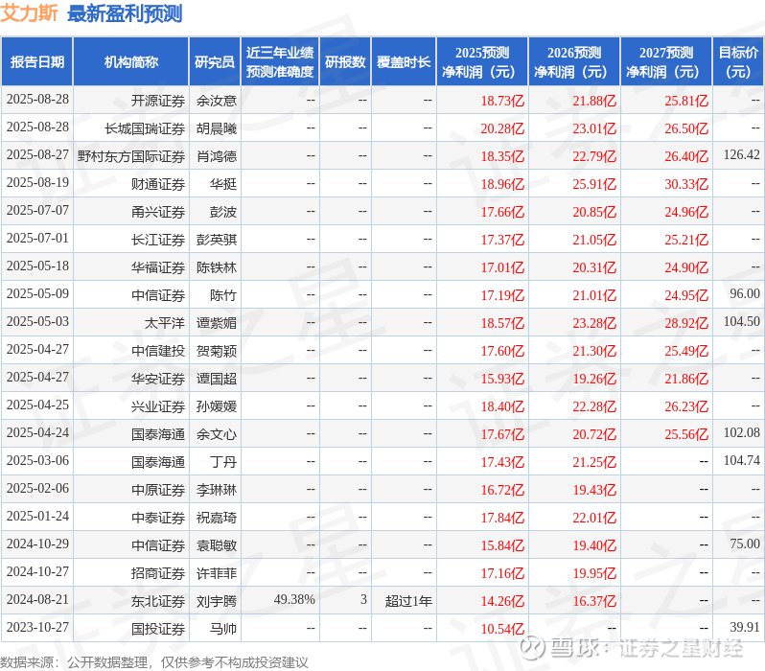Viewport: 765px width, 671px height.
Task: Click the 研报数 column header
Action: pyautogui.click(x=345, y=62)
